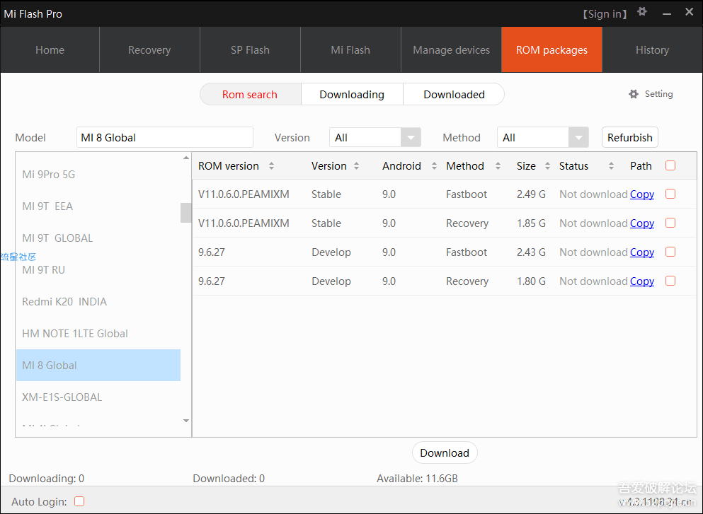The width and height of the screenshot is (703, 514).
Task: Sort by ROM version column arrows
Action: [271, 166]
